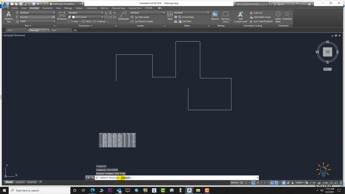Click the Save icon in quick access toolbar
Screen dimensions: 345x194
tap(20, 4)
